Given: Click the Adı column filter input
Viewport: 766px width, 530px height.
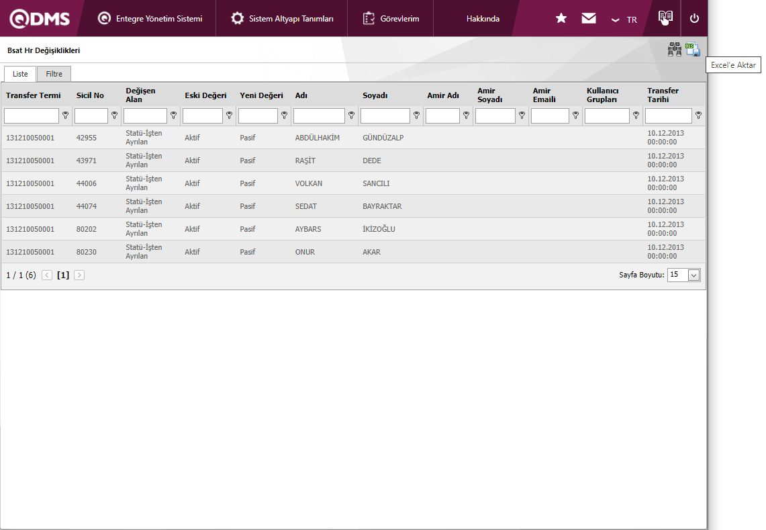Looking at the screenshot, I should point(319,116).
